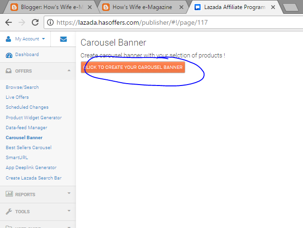The width and height of the screenshot is (303, 228).
Task: Close the How's Wife e-Magazine tab
Action: [181, 7]
